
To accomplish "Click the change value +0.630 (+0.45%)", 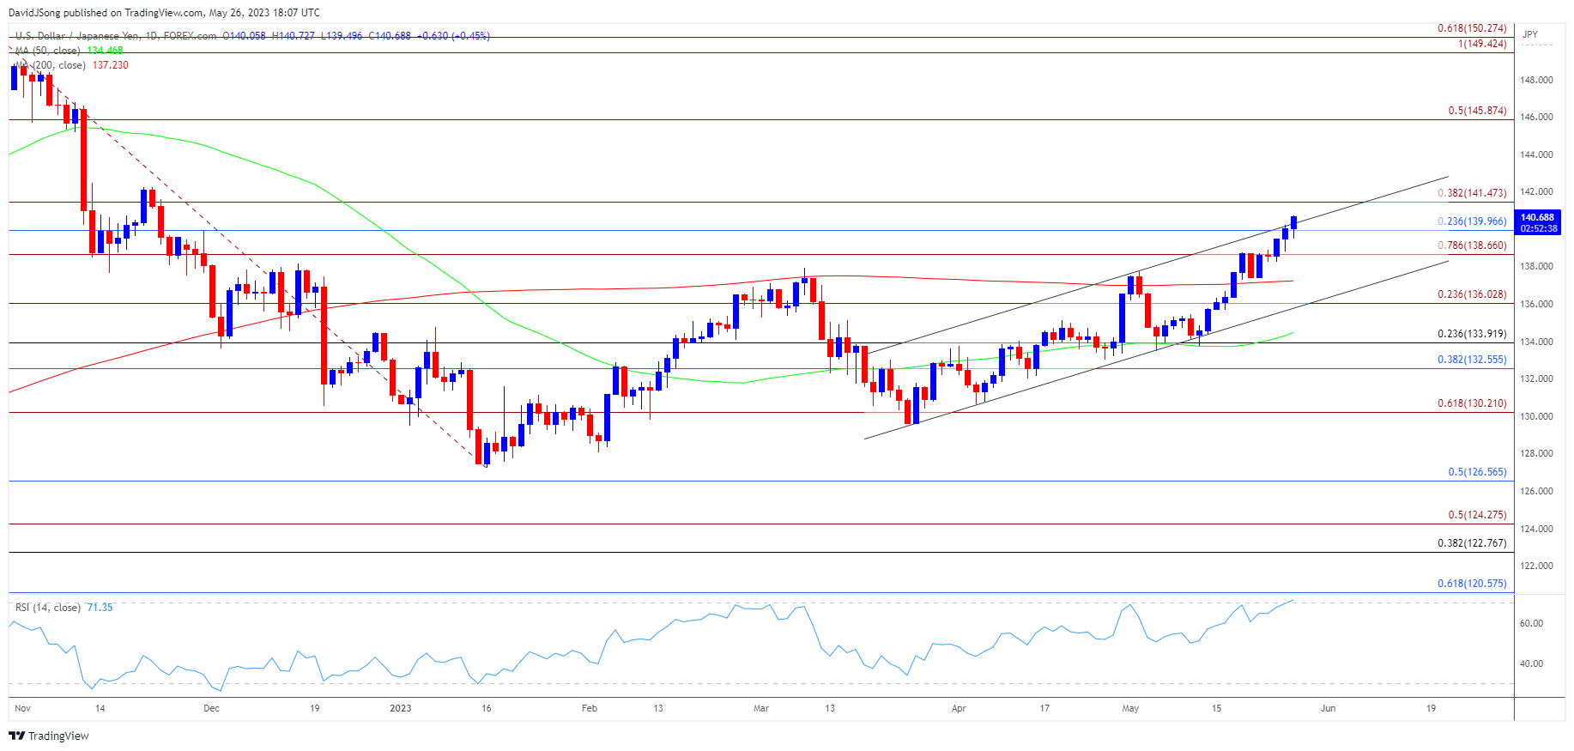I will 453,36.
